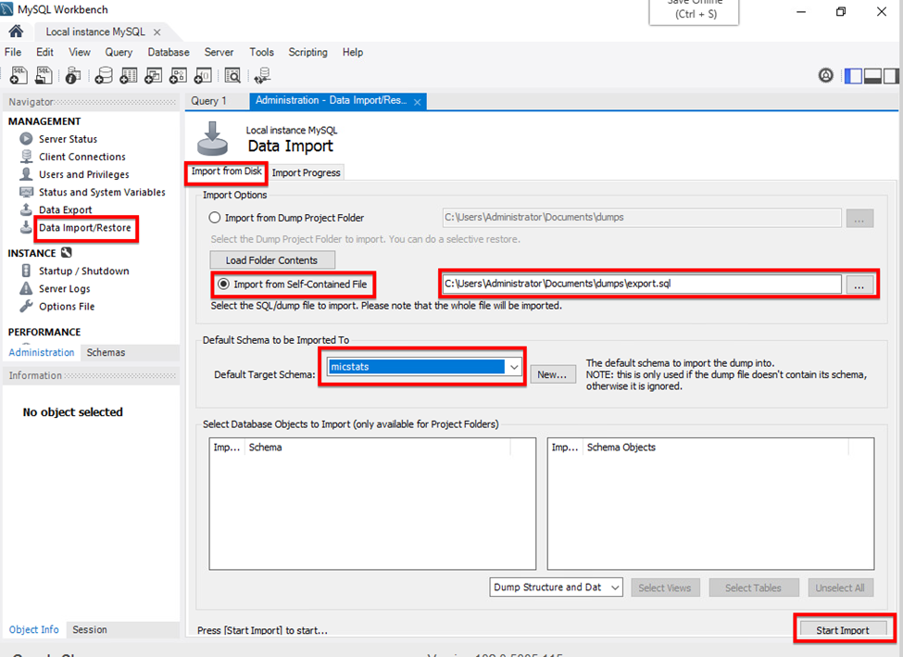Viewport: 903px width, 657px height.
Task: Switch to the Import Progress tab
Action: (x=306, y=172)
